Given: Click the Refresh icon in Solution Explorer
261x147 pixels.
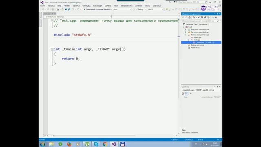Looking at the screenshot, I should 202,17.
